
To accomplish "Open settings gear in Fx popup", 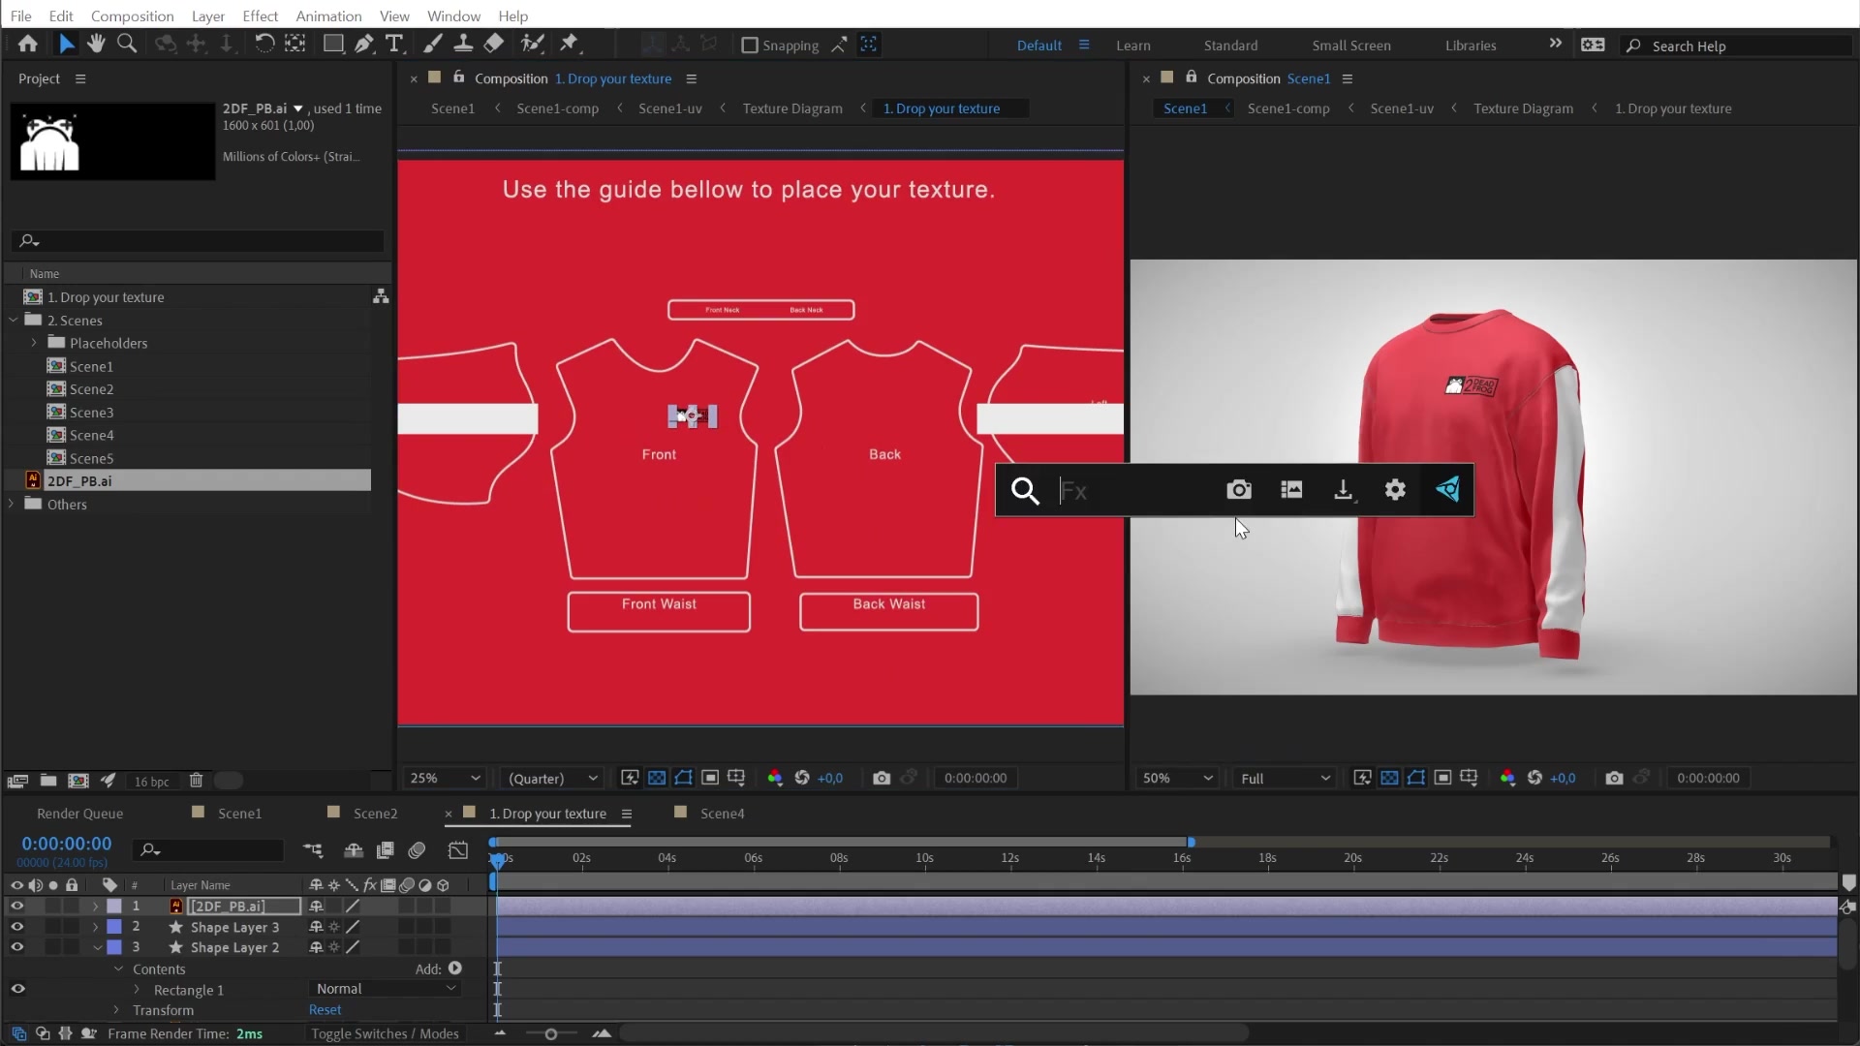I will 1395,490.
